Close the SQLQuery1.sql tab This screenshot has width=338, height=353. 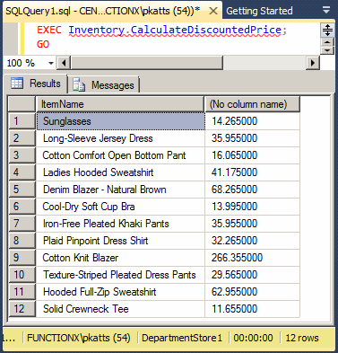pos(213,12)
